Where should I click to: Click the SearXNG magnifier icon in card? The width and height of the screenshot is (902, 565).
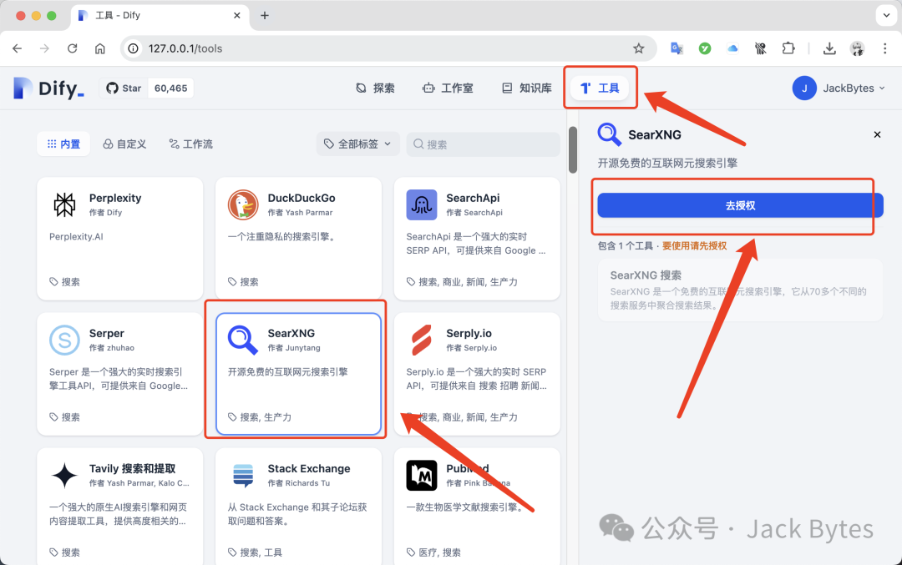tap(243, 341)
